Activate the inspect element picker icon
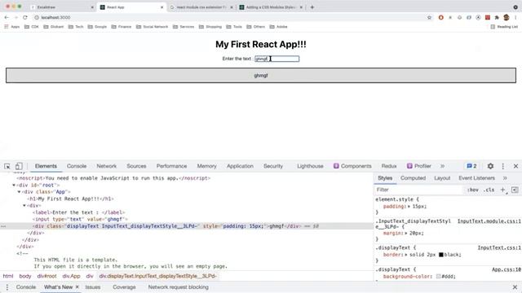This screenshot has height=293, width=522. tap(7, 166)
